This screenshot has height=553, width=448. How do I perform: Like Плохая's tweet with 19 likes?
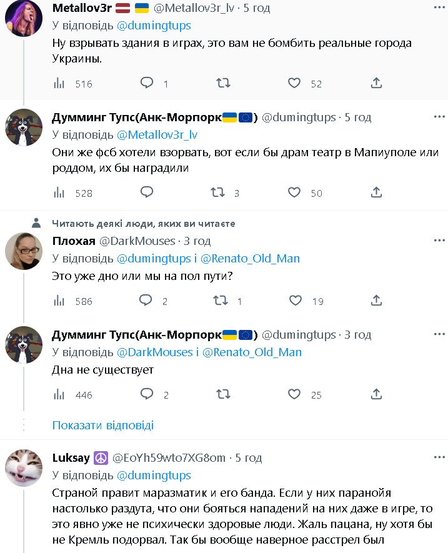click(294, 301)
